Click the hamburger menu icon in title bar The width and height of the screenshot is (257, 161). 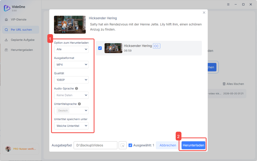(x=228, y=5)
